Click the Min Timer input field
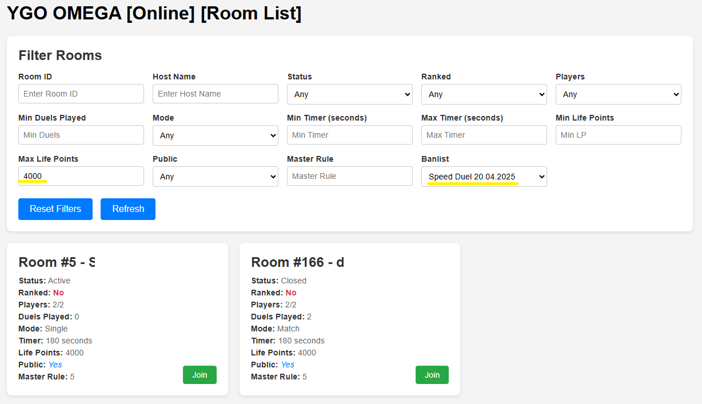 pos(350,135)
